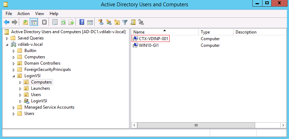Select the root Active Directory Users and Computers node
Image resolution: width=289 pixels, height=139 pixels.
pyautogui.click(x=68, y=32)
